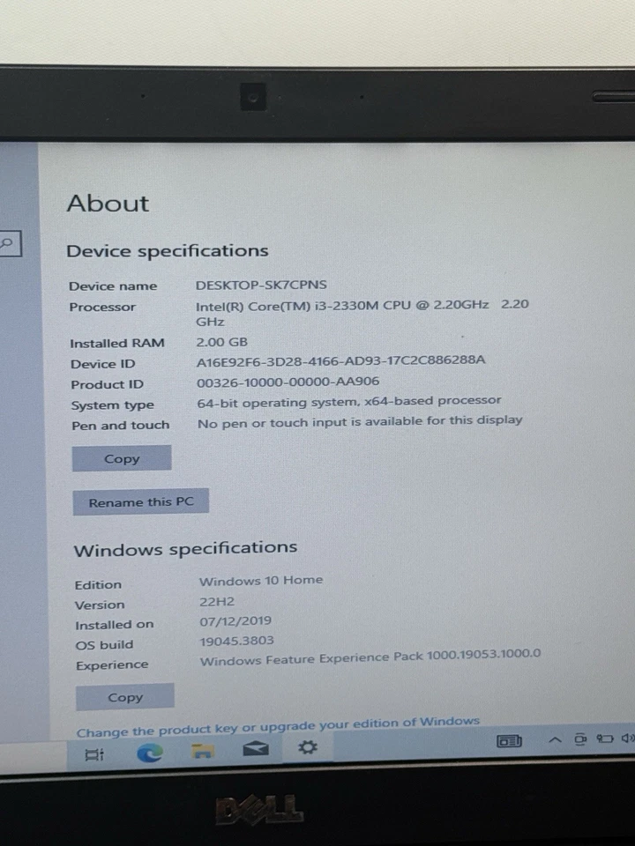
Task: Show hidden system tray icons
Action: [555, 739]
